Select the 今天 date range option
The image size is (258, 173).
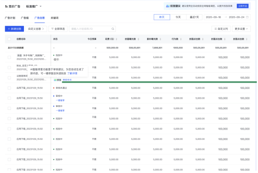click(x=178, y=17)
